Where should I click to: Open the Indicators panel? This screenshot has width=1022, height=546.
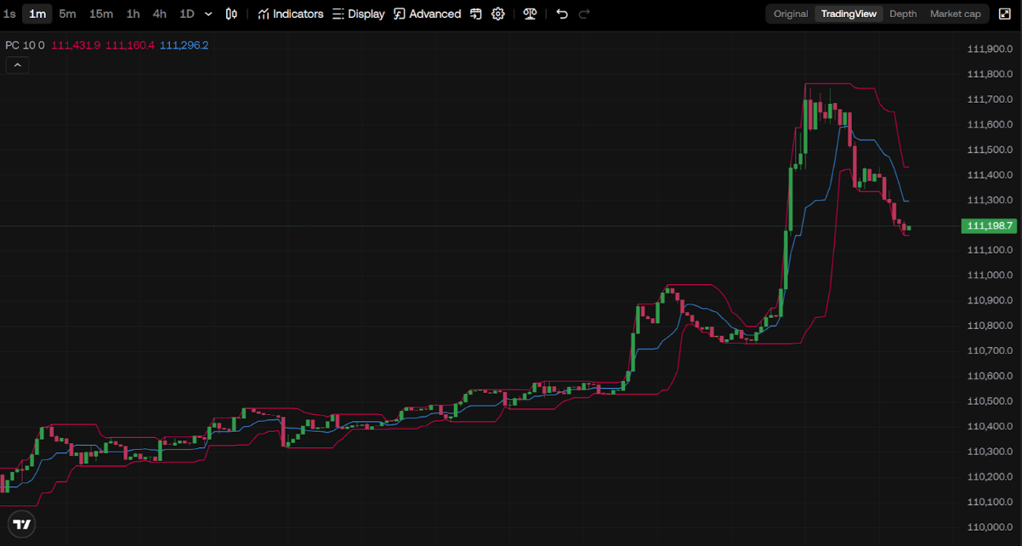[290, 14]
